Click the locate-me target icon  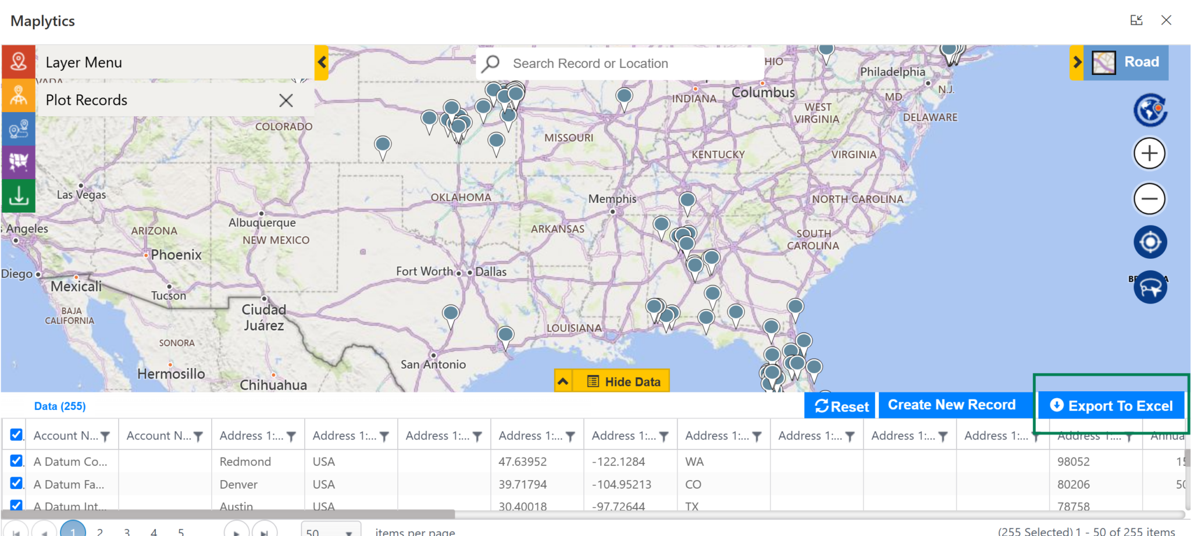pyautogui.click(x=1149, y=242)
